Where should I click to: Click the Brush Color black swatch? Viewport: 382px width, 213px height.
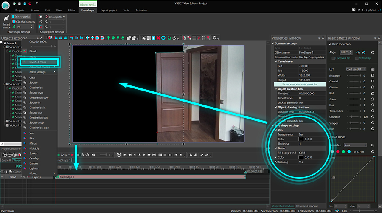[301, 157]
